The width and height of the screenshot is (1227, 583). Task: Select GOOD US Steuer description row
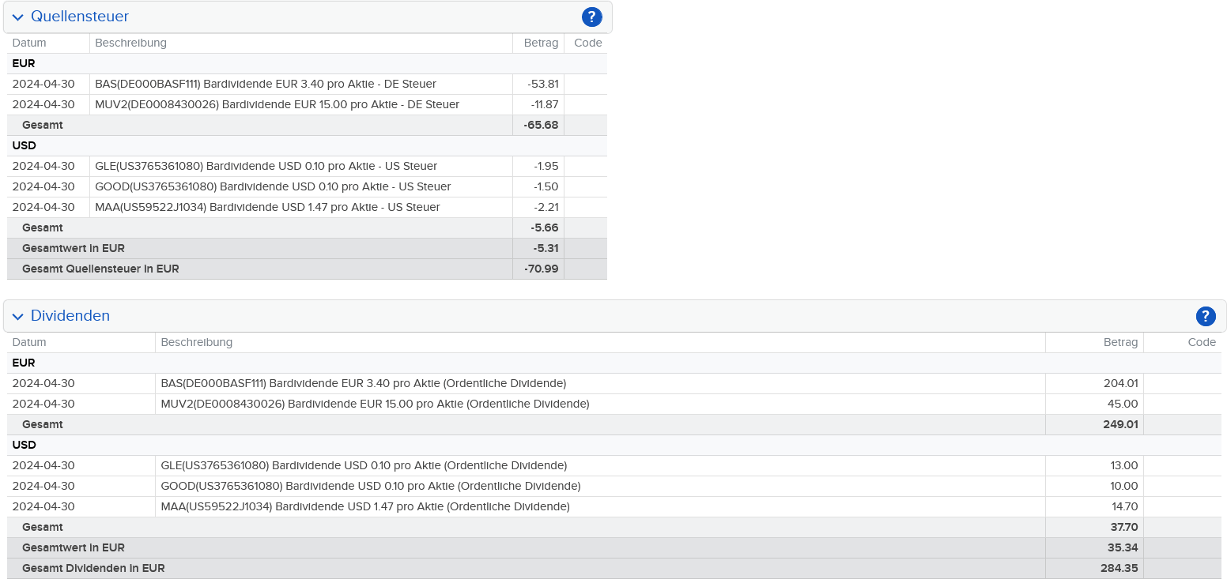coord(273,186)
